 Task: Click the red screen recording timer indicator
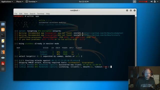click(143, 1)
